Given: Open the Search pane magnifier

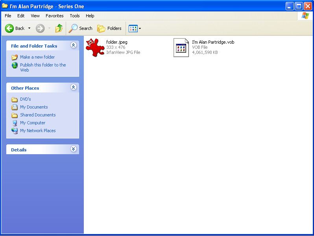Looking at the screenshot, I should click(x=73, y=28).
